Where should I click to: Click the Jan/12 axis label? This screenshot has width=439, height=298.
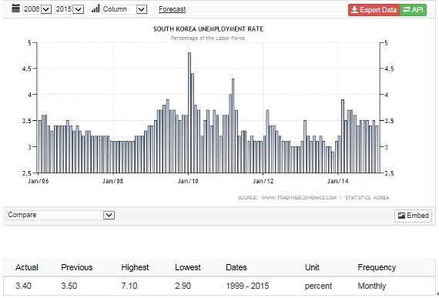263,181
